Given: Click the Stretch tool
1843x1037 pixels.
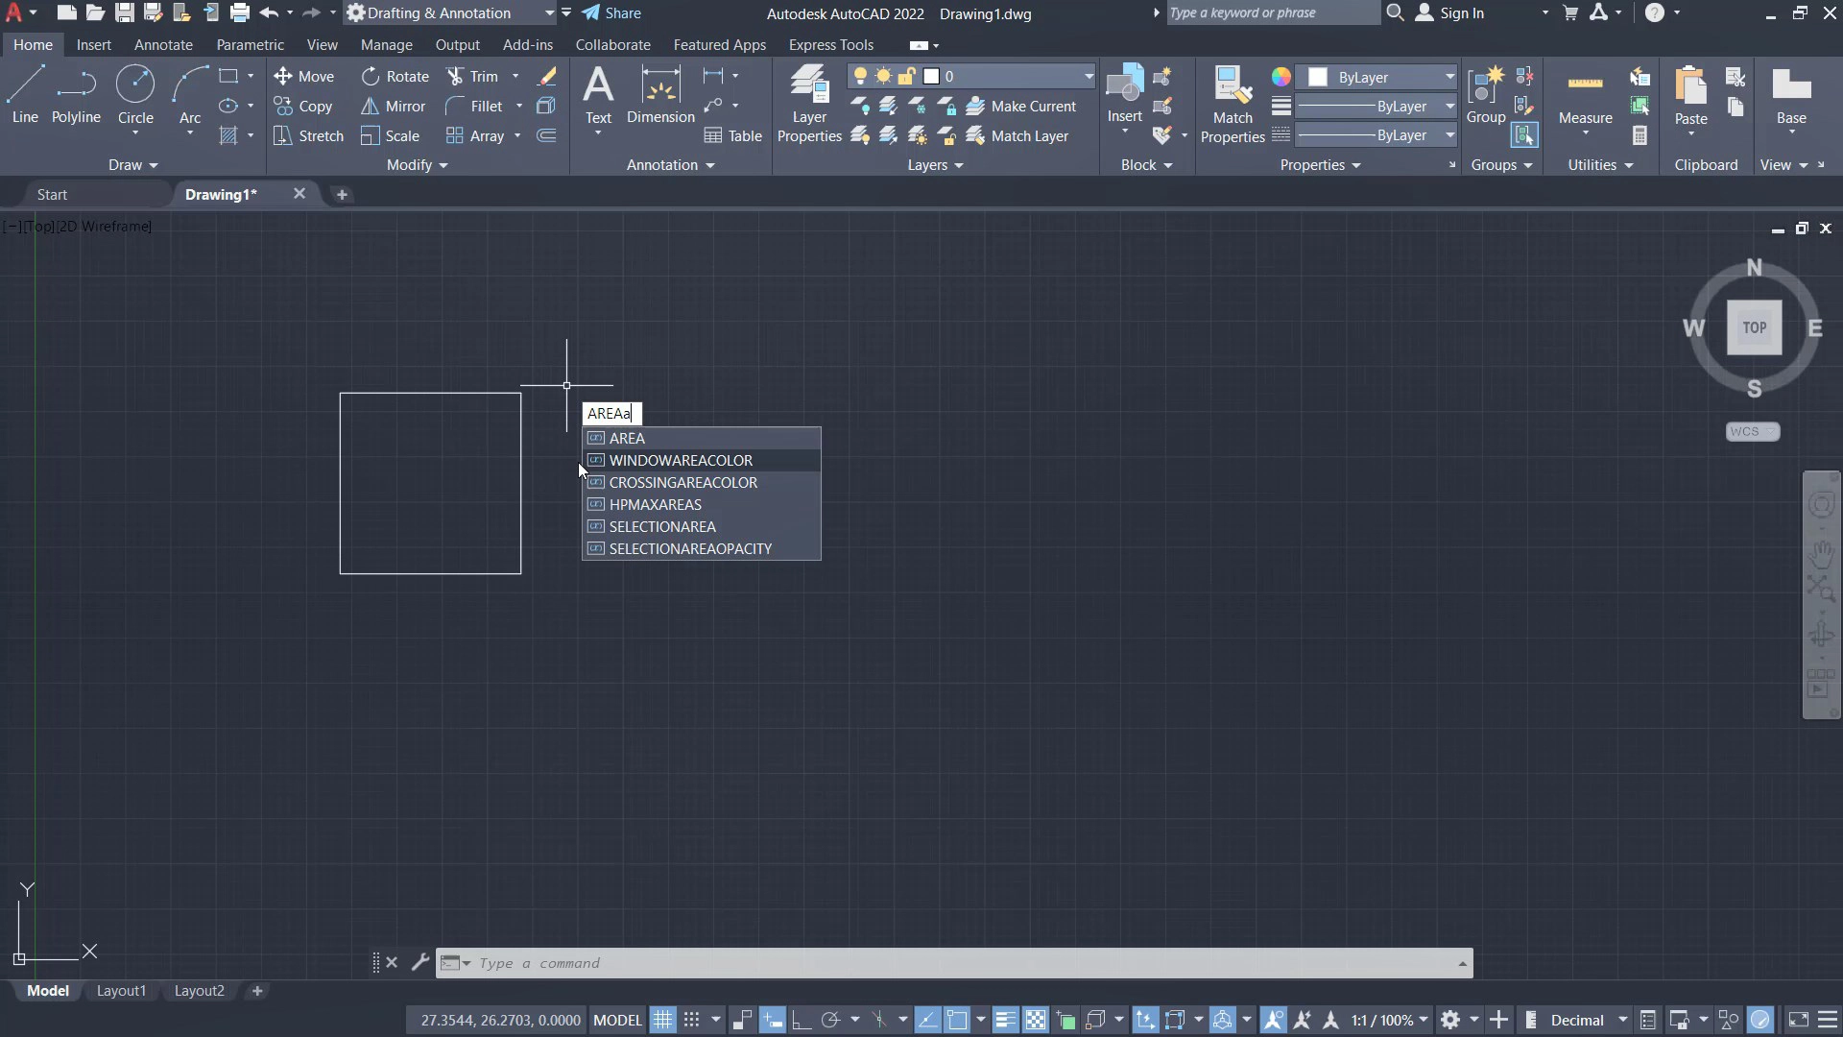Looking at the screenshot, I should [308, 135].
